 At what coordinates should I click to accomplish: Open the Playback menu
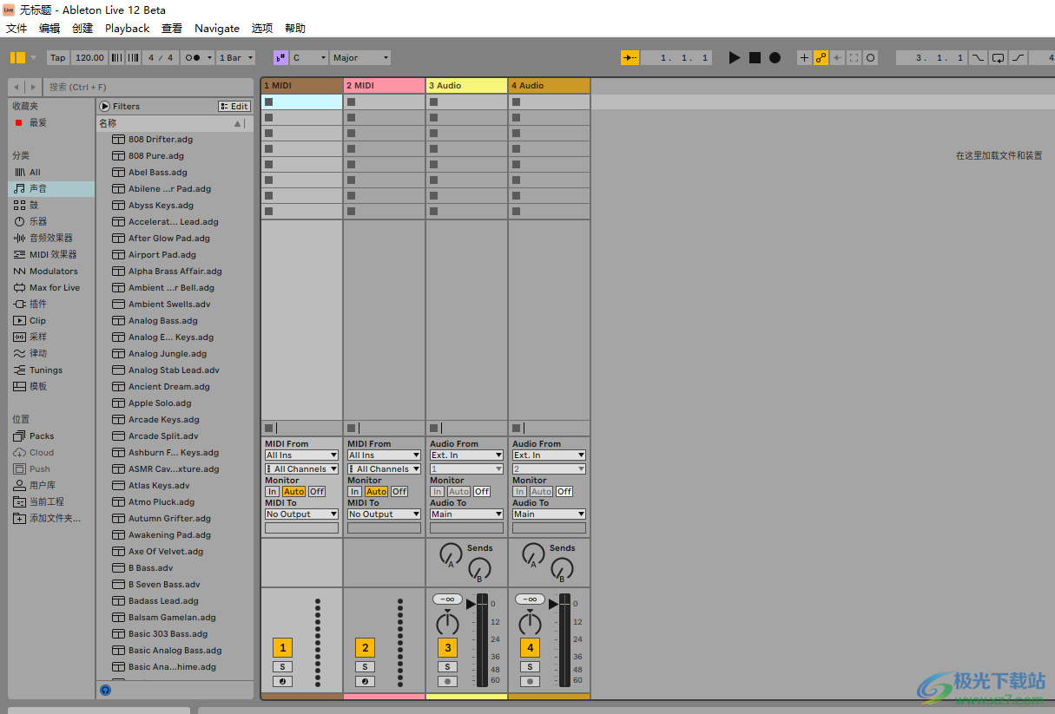(x=127, y=28)
